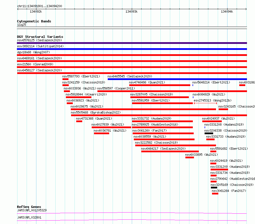Open the JAM3|NM_032801 gene label
Image resolution: width=255 pixels, height=224 pixels.
[29, 217]
